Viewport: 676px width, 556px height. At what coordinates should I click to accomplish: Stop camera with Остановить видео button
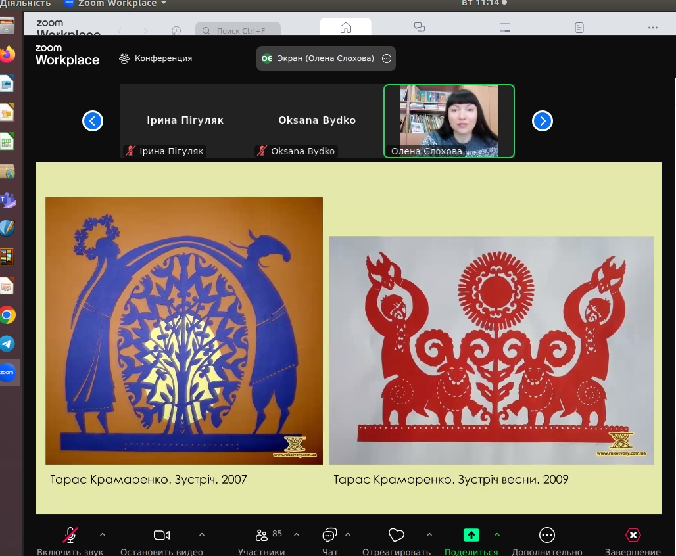coord(162,540)
